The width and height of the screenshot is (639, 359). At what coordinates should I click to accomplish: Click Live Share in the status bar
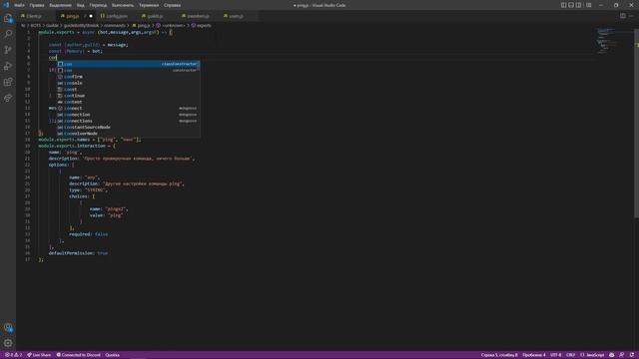pyautogui.click(x=39, y=355)
